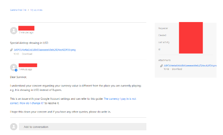Click the "How do I change it?" link text
This screenshot has width=223, height=135.
(32, 103)
